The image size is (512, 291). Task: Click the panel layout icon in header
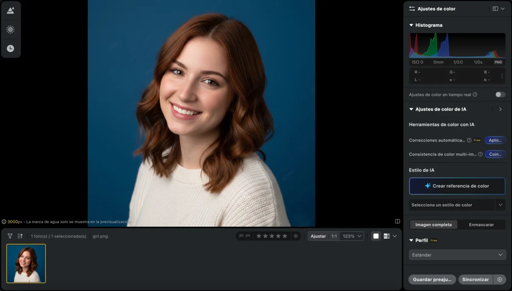495,9
